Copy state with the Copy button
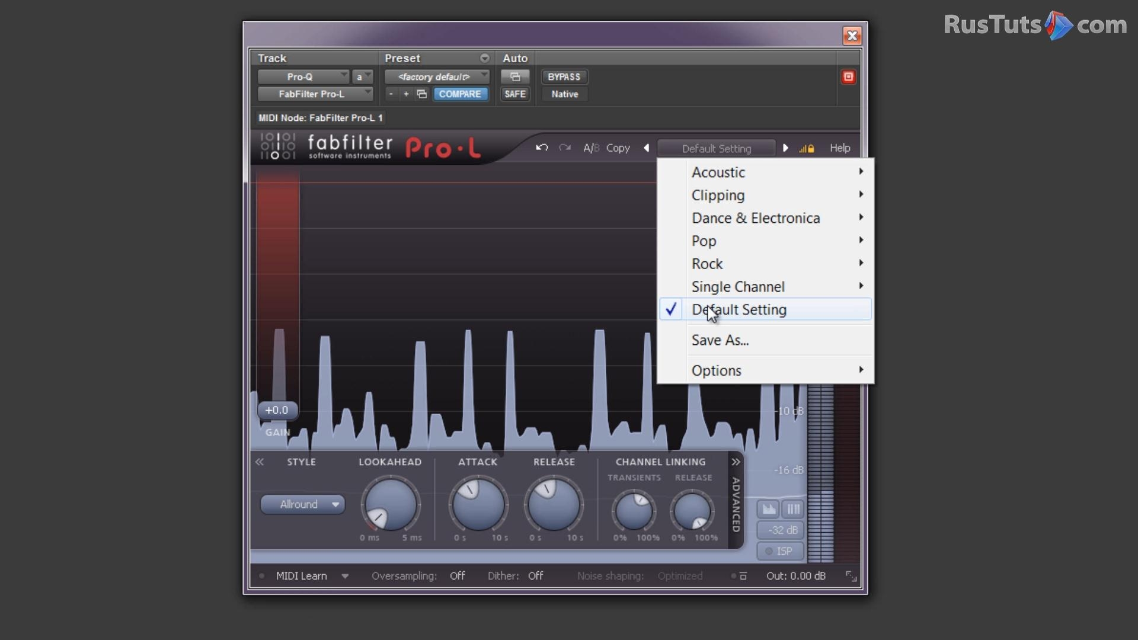1138x640 pixels. (x=618, y=148)
